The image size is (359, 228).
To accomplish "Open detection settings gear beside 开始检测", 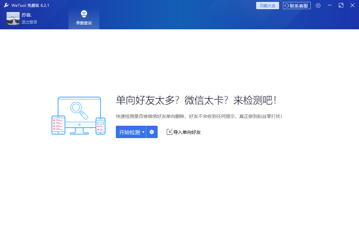I will coord(152,132).
